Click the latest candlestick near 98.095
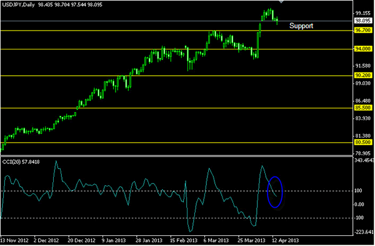This screenshot has width=375, height=246. coord(277,21)
